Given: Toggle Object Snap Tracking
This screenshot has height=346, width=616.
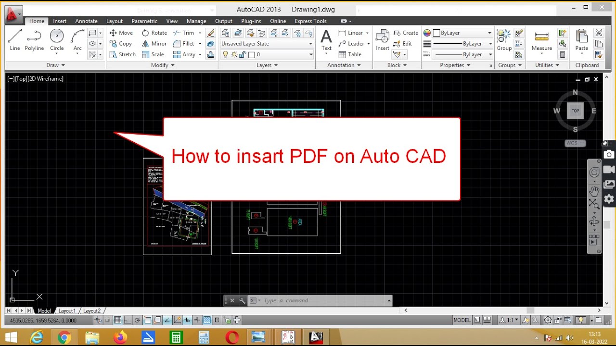Looking at the screenshot, I should pos(167,320).
